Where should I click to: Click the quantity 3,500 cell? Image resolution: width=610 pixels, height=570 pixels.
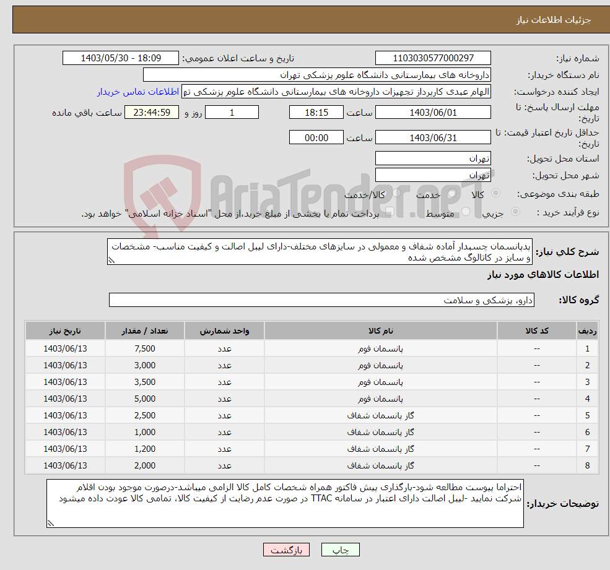point(145,382)
